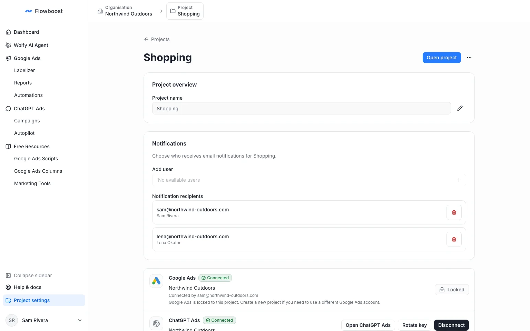Open the Northwind Outdoors organisation breadcrumb
Image resolution: width=530 pixels, height=331 pixels.
pyautogui.click(x=125, y=11)
